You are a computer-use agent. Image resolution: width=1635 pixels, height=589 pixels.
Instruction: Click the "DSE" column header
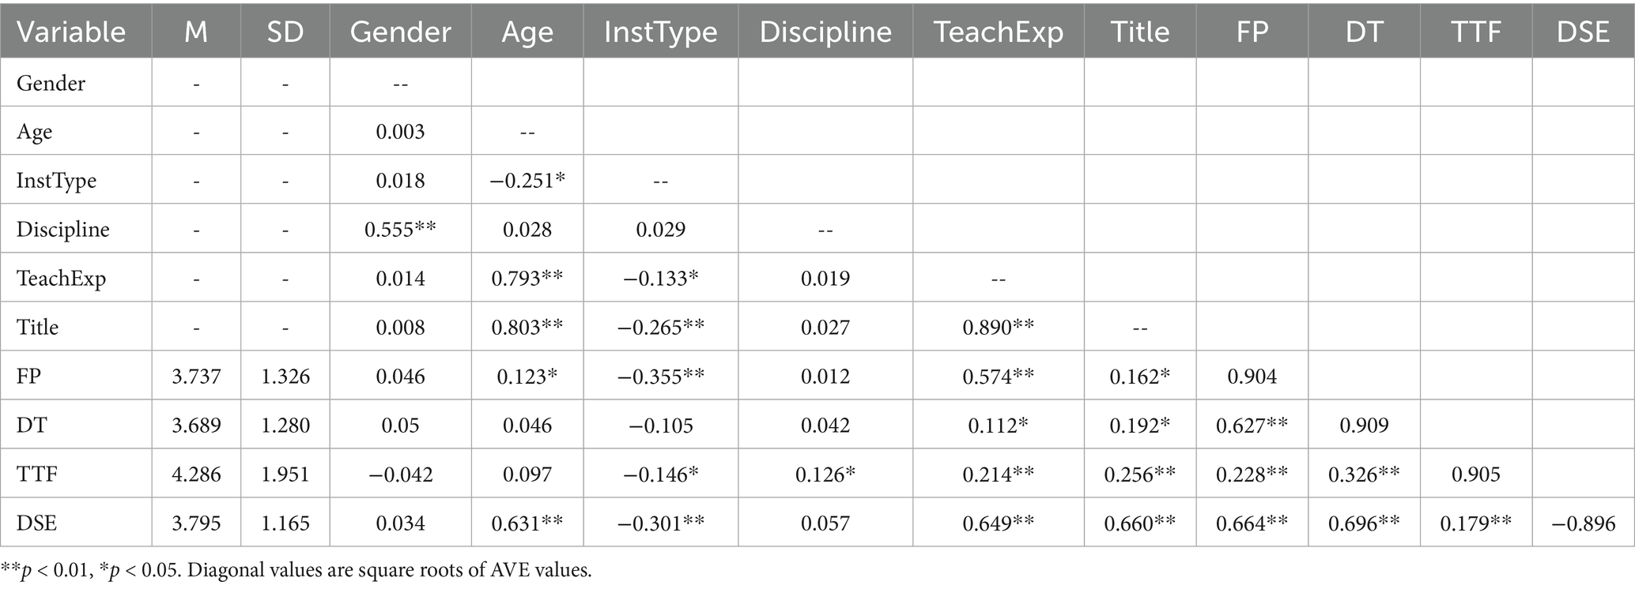point(1583,32)
